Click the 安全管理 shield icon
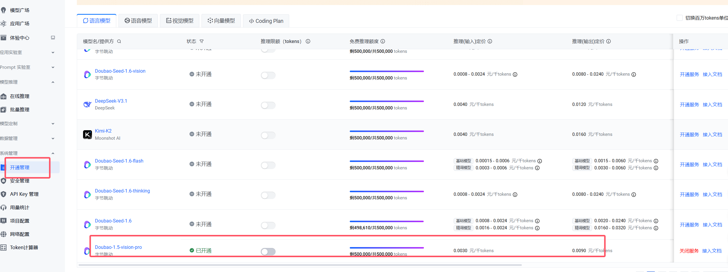728x272 pixels. click(x=4, y=181)
